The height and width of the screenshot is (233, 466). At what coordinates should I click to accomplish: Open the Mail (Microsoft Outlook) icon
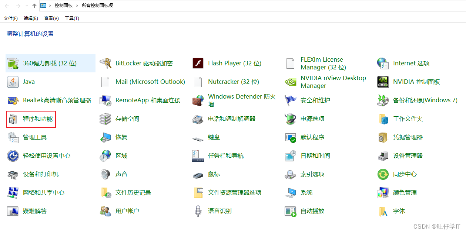click(105, 82)
